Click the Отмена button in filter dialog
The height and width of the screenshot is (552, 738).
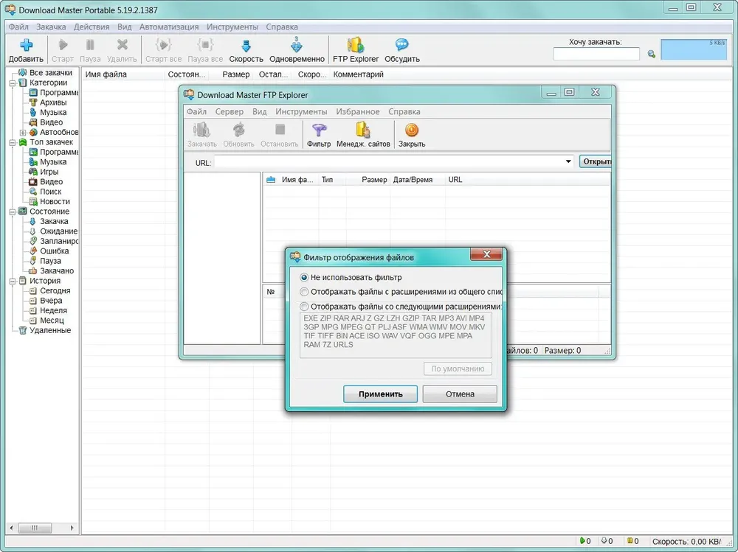(460, 394)
